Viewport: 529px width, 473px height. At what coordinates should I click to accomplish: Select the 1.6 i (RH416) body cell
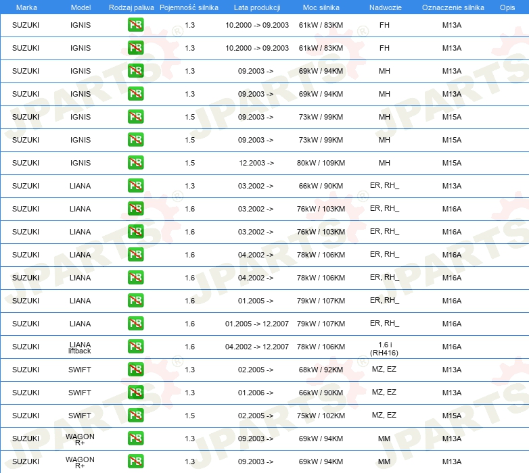coord(384,349)
